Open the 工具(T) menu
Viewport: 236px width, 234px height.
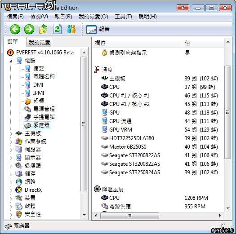click(123, 17)
